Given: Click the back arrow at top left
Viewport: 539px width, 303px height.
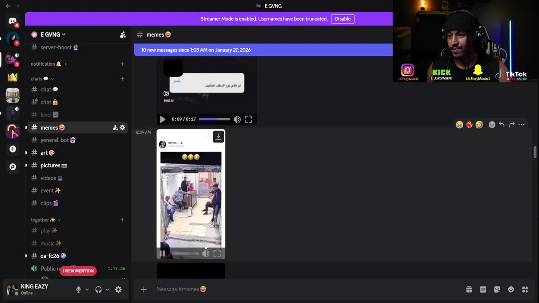Looking at the screenshot, I should pos(8,6).
